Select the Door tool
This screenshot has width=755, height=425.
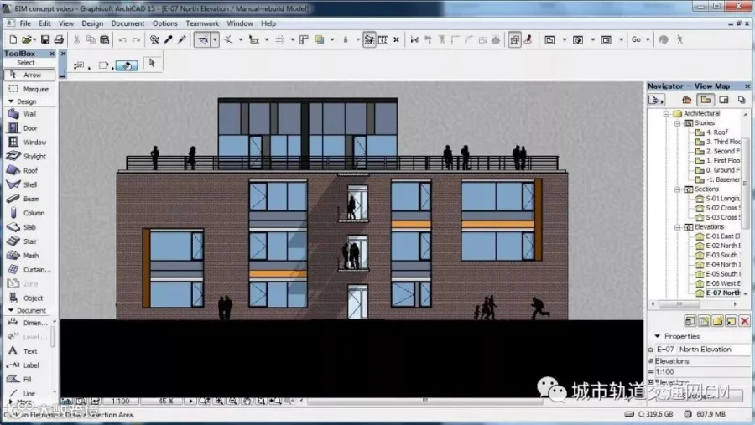coord(29,128)
